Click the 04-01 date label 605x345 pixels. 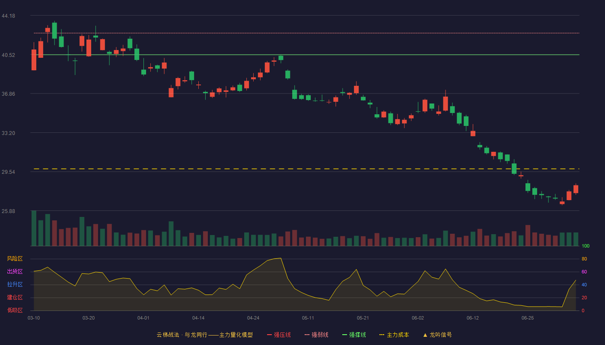click(143, 318)
